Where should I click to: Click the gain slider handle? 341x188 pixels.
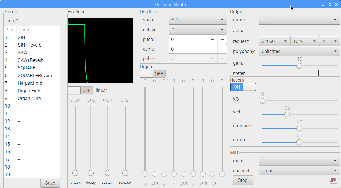[299, 66]
